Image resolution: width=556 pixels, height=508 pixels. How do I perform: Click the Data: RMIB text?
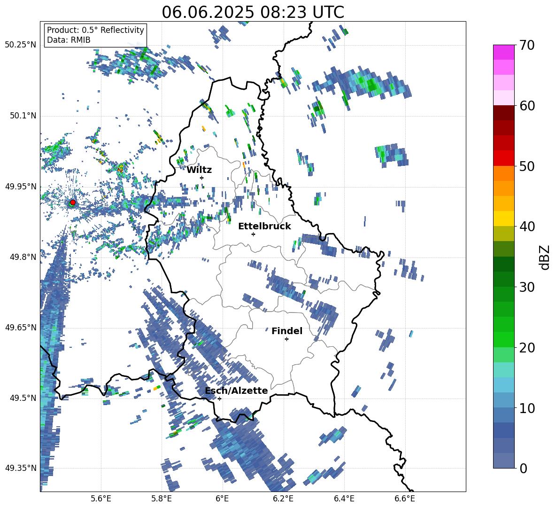point(69,40)
